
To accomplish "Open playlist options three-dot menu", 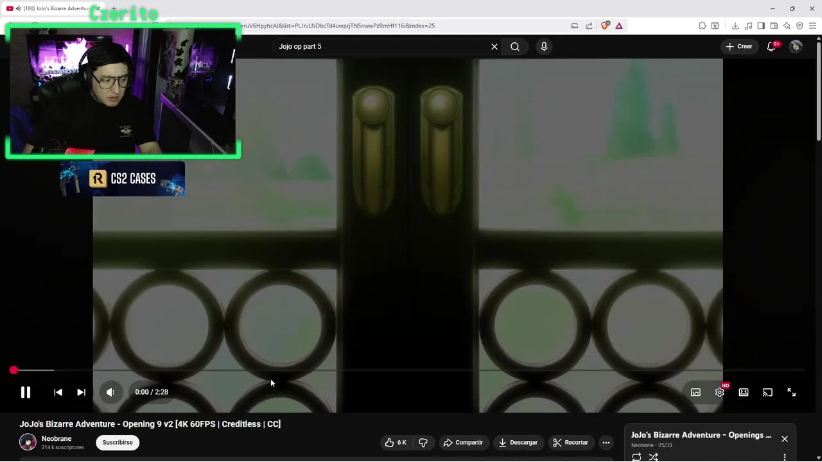I will tap(785, 458).
